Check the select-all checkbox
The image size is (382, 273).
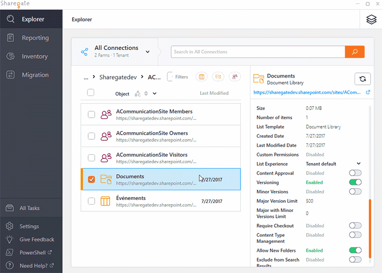click(x=91, y=93)
